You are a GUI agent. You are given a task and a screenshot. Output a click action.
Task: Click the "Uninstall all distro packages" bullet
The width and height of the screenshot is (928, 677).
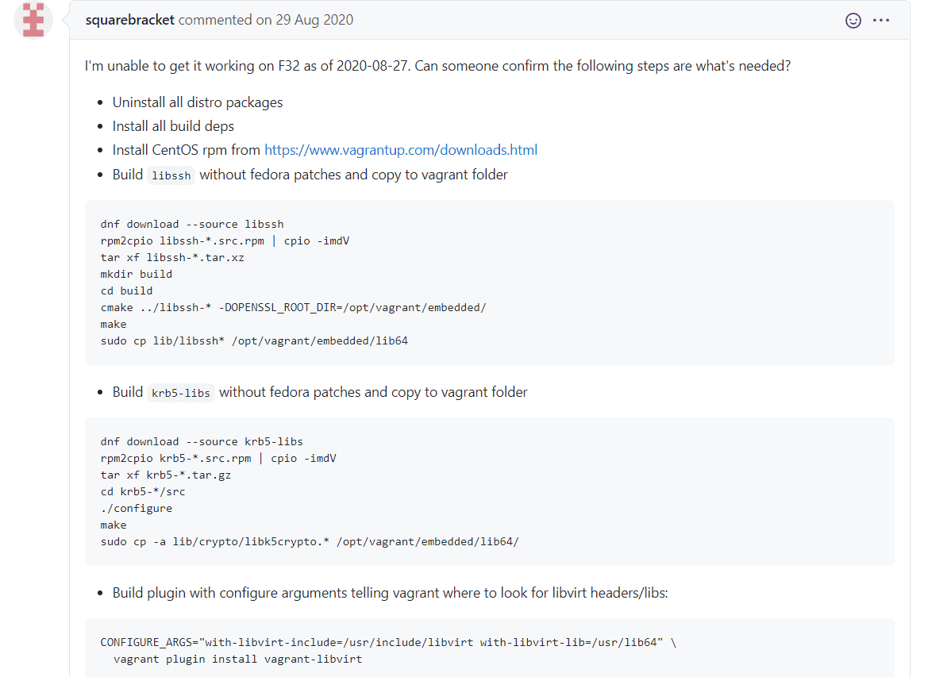click(x=198, y=102)
